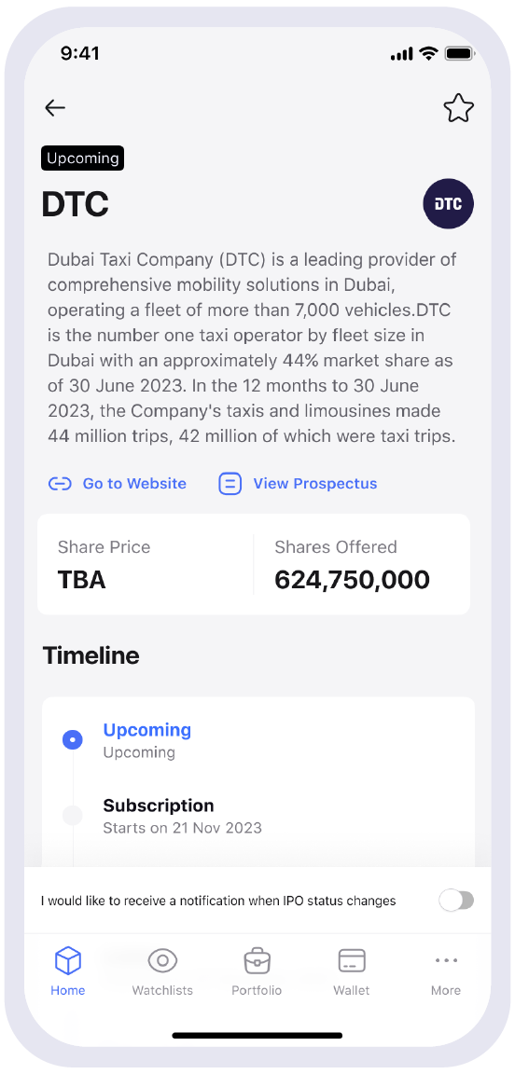
Task: Open Watchlists eye icon tab
Action: click(x=162, y=960)
